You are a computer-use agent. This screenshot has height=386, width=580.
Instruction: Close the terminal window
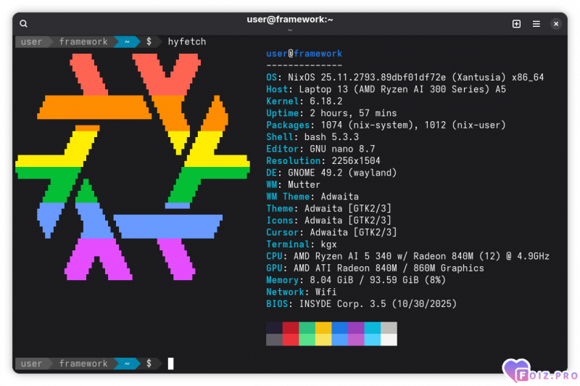[556, 24]
